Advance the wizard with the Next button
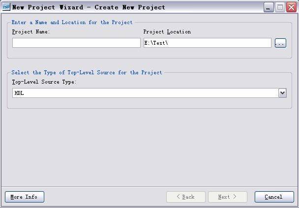This screenshot has width=299, height=208. coord(228,197)
